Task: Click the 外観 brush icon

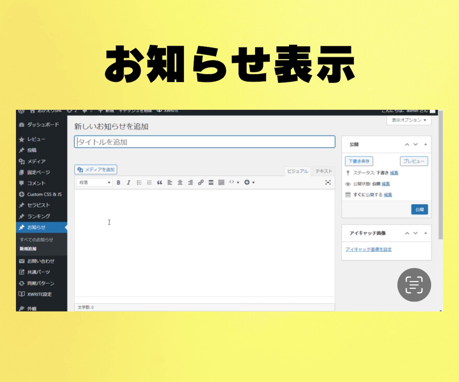Action: click(21, 309)
